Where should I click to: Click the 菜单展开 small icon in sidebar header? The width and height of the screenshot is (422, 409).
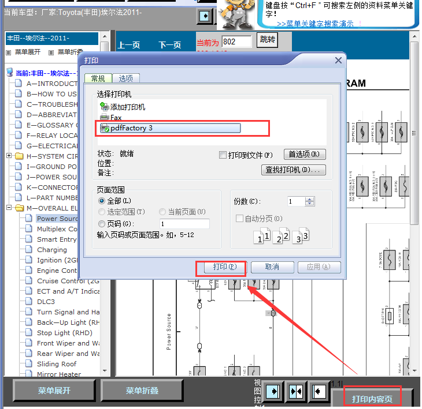click(9, 52)
